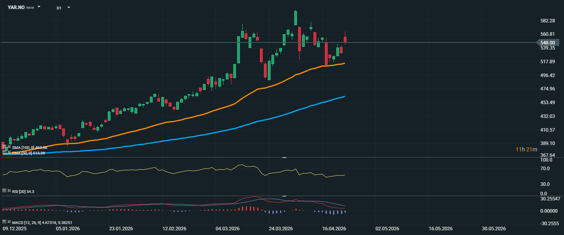Open MACD indicator settings icon
The image size is (564, 235).
click(4, 222)
